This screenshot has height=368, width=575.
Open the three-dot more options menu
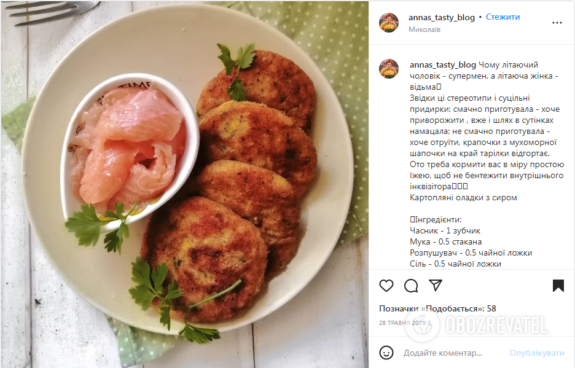click(x=557, y=23)
